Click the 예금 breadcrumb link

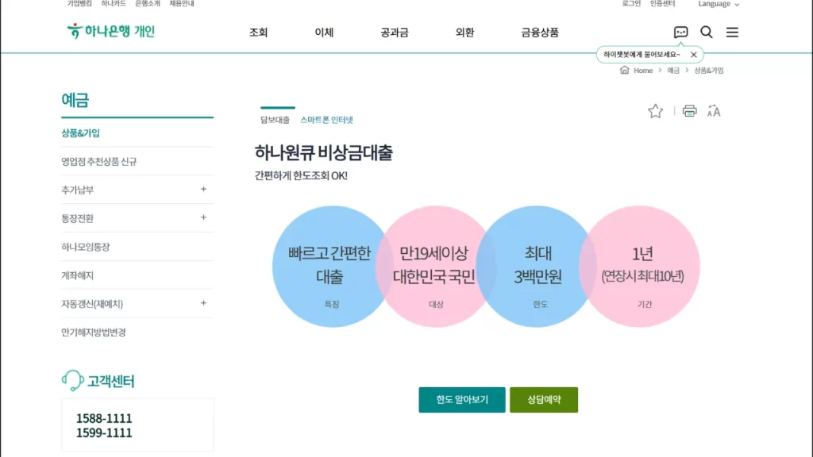pyautogui.click(x=673, y=71)
